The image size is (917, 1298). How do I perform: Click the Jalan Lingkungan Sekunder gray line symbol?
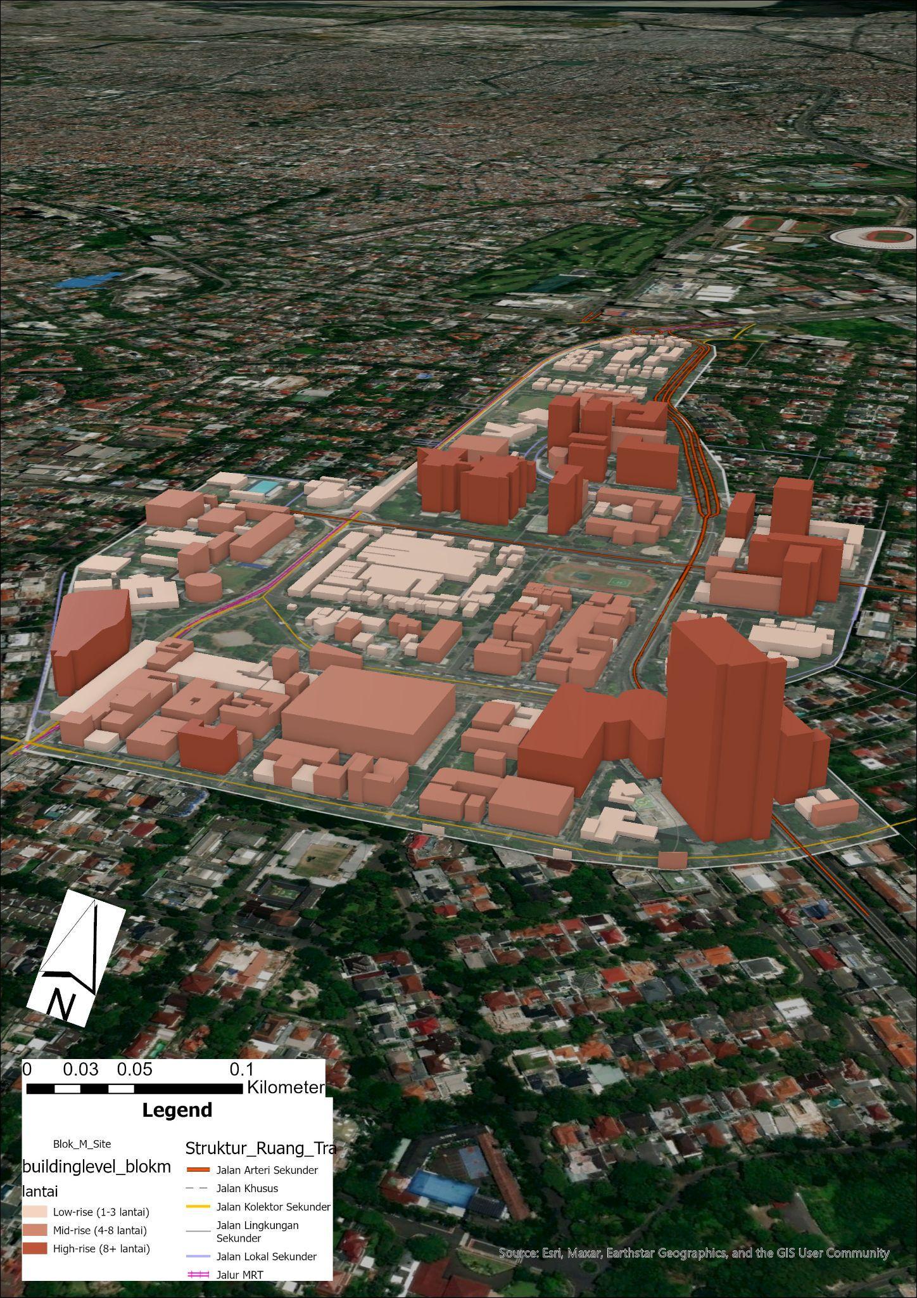pos(198,1231)
